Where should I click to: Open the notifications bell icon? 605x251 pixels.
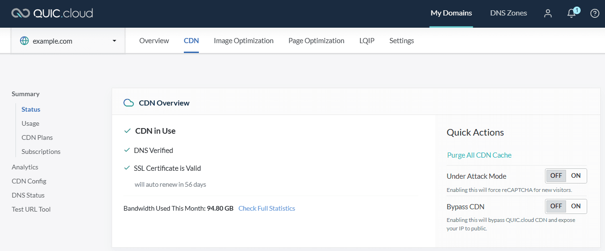tap(571, 13)
